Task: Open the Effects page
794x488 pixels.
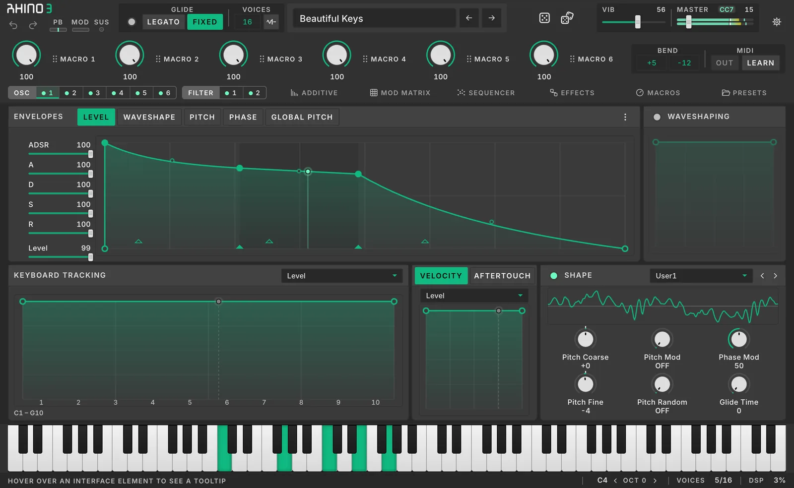Action: [x=572, y=93]
